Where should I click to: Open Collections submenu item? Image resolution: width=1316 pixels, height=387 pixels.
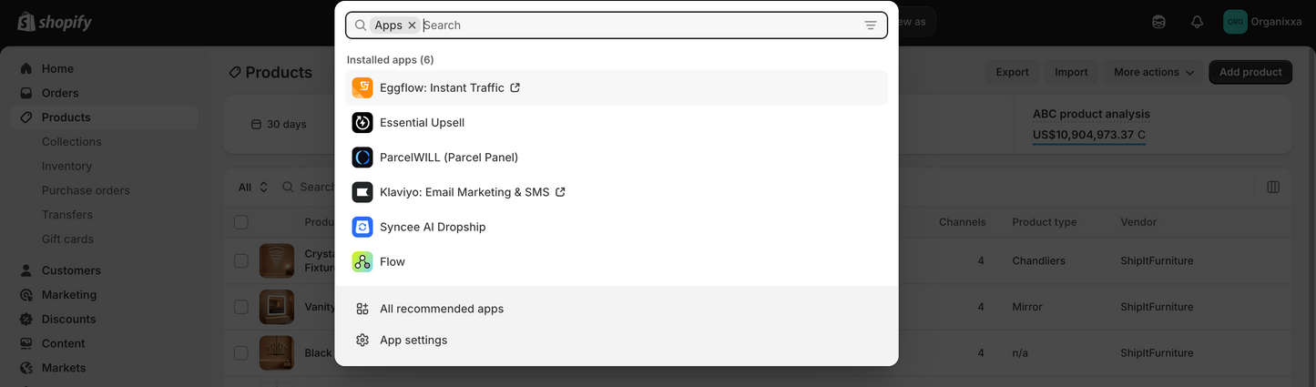coord(72,142)
